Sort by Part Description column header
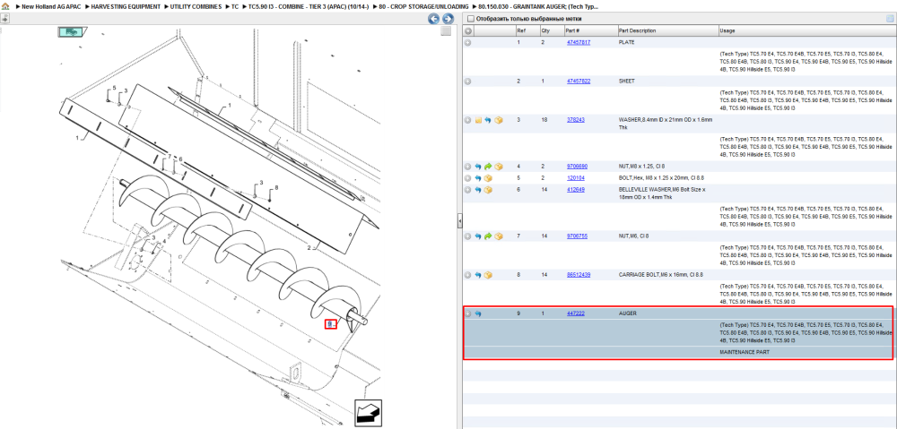This screenshot has width=897, height=429. click(x=667, y=30)
